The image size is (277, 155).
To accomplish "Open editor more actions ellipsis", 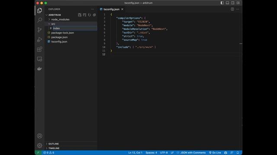I will [x=238, y=9].
